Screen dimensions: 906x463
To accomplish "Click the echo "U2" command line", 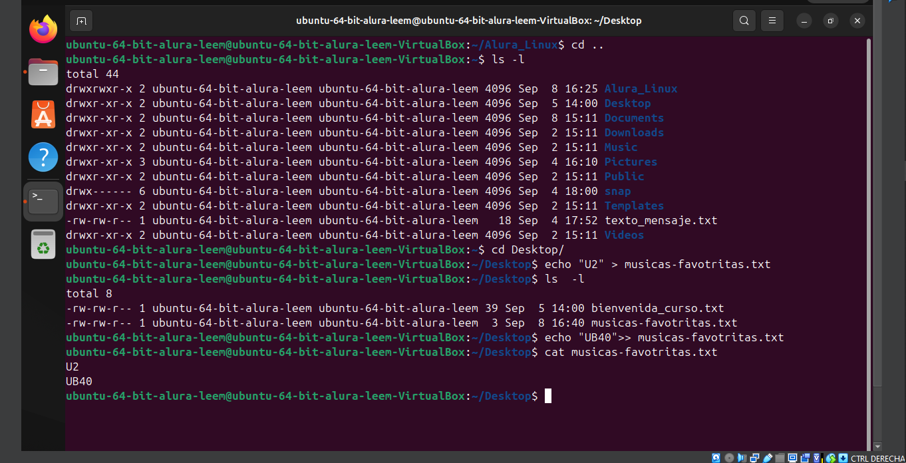I will pos(657,264).
